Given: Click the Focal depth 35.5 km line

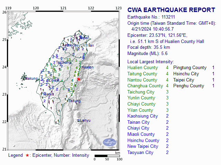Looking at the screenshot, I should 148,47.
